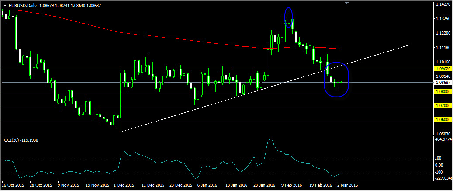
Task: Click the 19 Feb 2016 date label
Action: [320, 184]
